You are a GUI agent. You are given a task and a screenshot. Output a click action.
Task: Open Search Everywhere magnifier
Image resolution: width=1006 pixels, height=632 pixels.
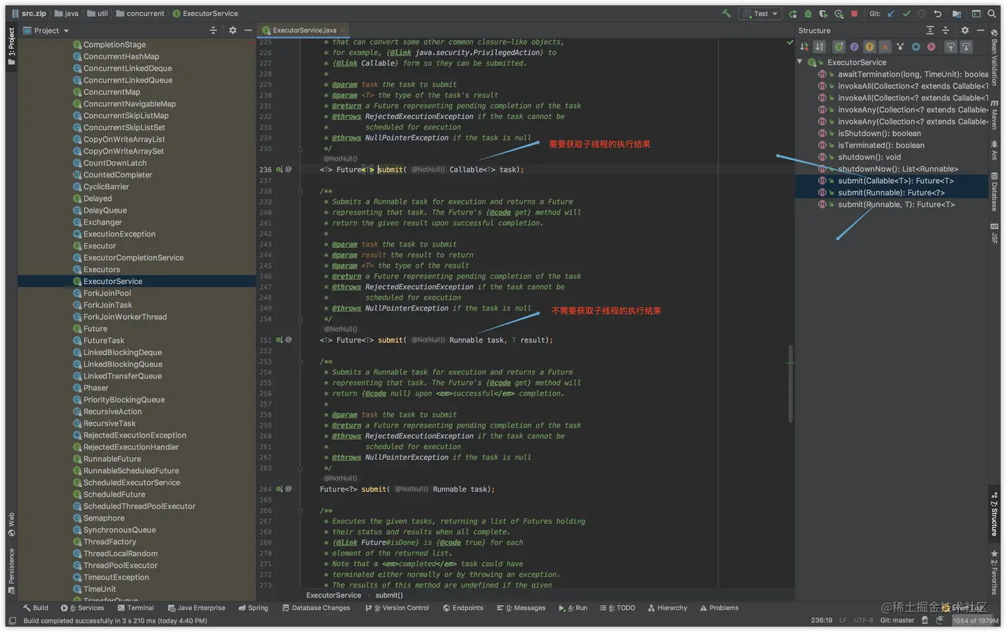991,13
